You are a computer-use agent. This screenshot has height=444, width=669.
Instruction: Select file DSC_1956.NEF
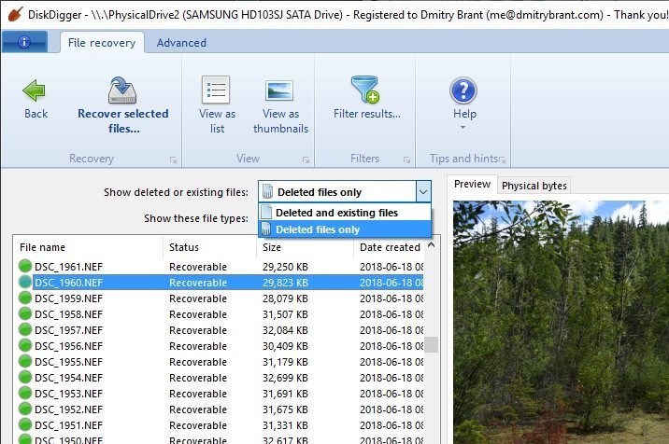[x=69, y=346]
